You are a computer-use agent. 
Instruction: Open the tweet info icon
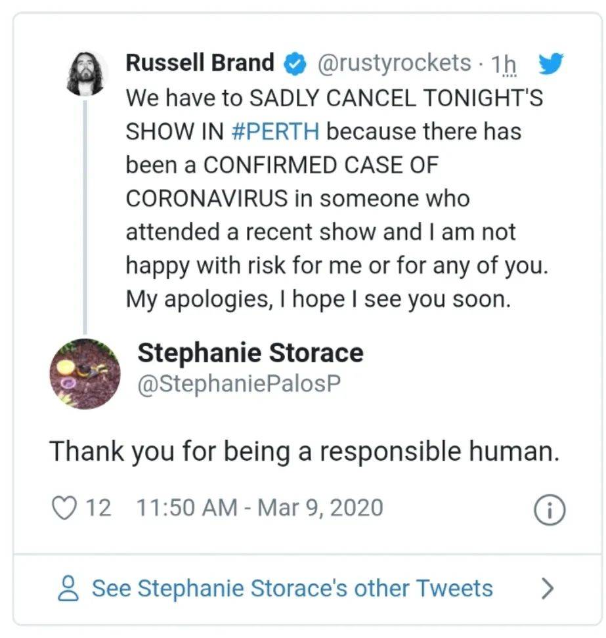(x=549, y=510)
